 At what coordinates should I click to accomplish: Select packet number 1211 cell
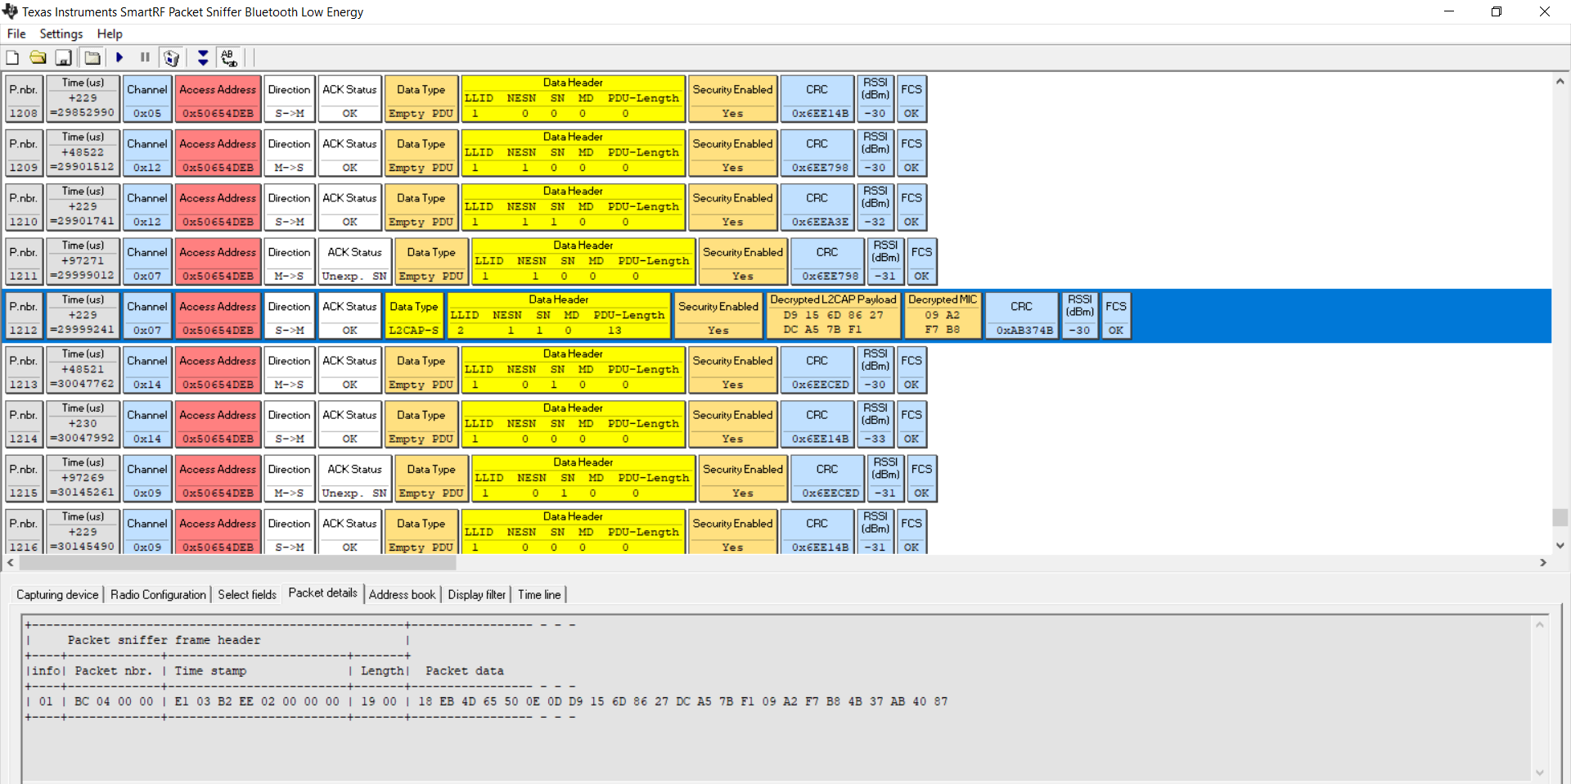point(24,262)
